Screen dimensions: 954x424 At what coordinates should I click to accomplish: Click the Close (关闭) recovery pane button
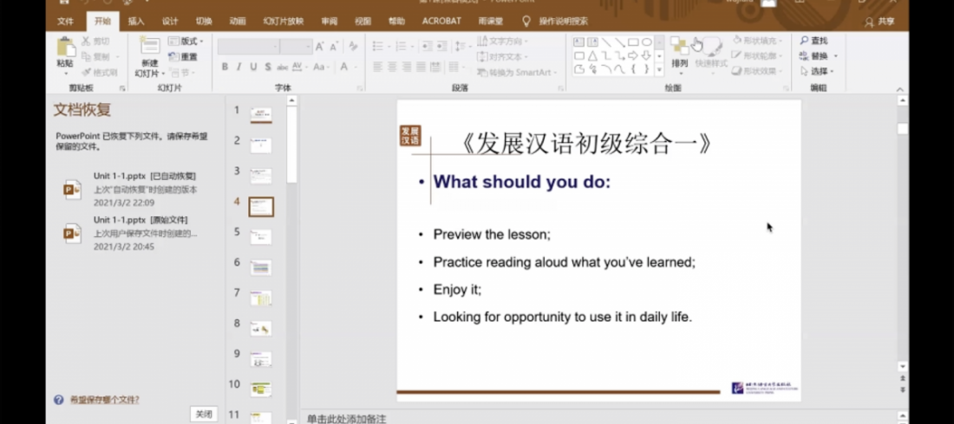[x=204, y=414]
